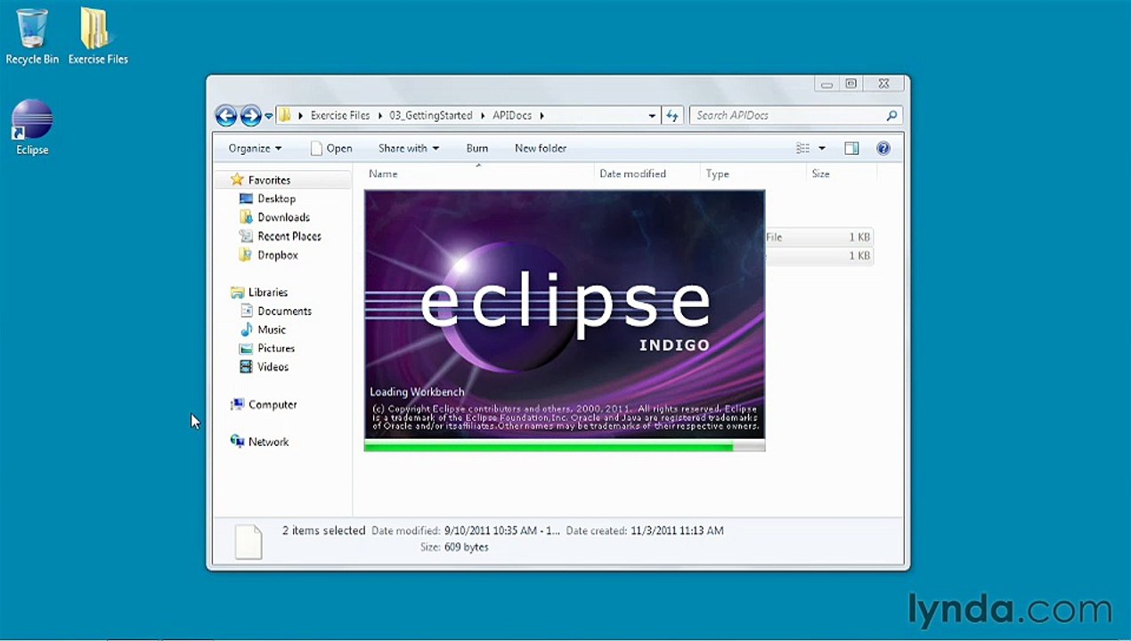Maximize the Explorer window
Viewport: 1131px width, 641px height.
coord(851,84)
